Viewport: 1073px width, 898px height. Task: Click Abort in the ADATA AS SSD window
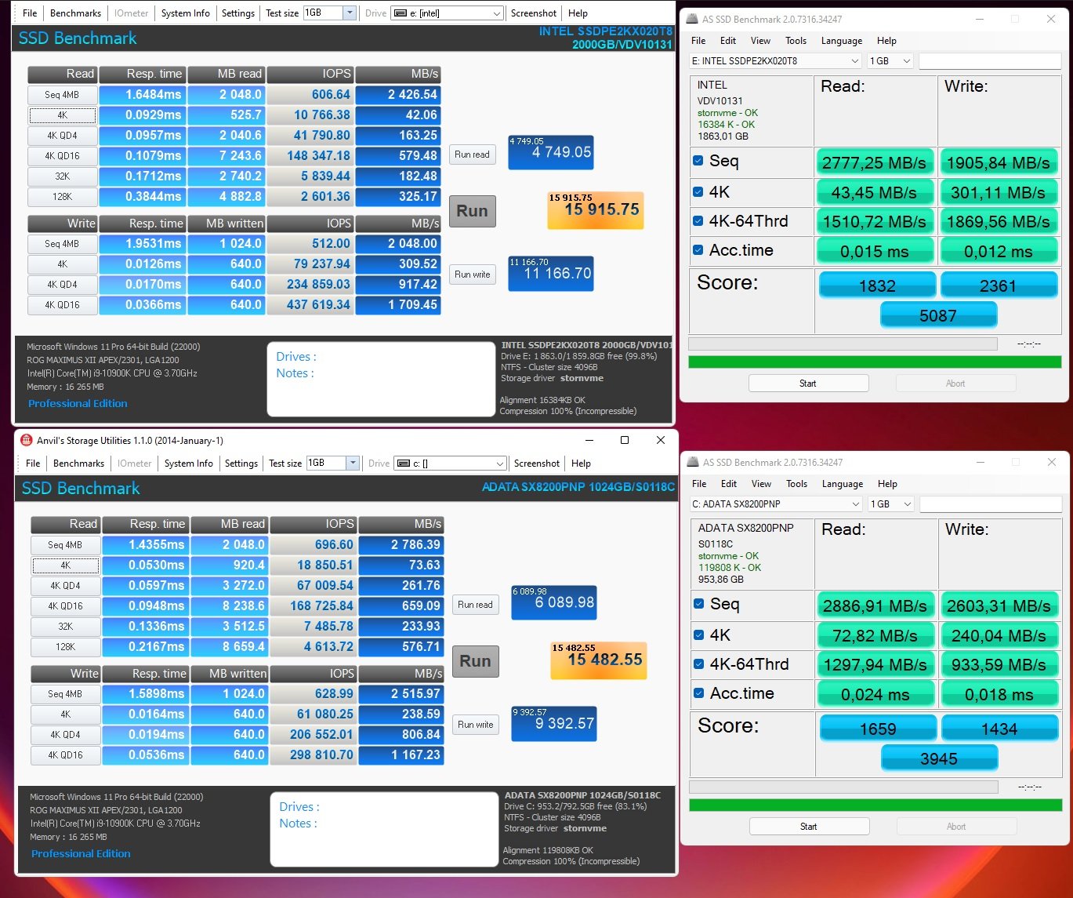pyautogui.click(x=956, y=827)
